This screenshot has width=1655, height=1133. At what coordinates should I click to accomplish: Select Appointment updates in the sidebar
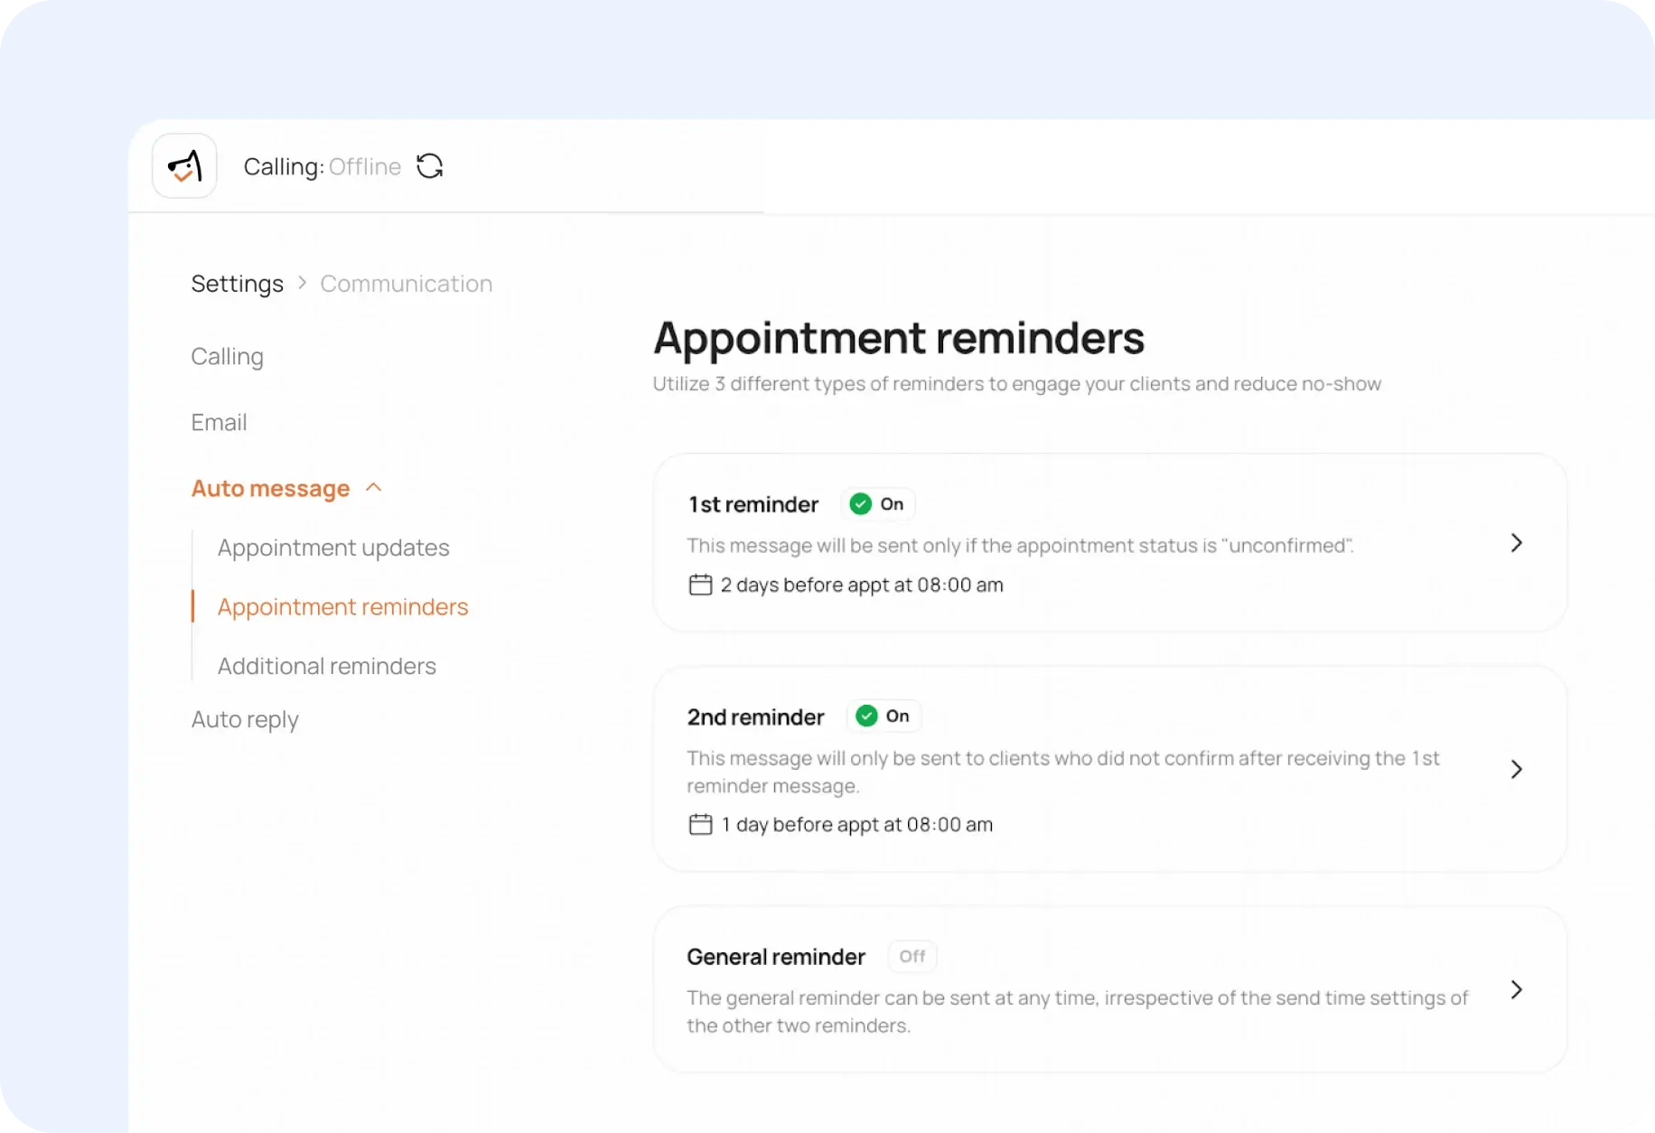coord(333,547)
